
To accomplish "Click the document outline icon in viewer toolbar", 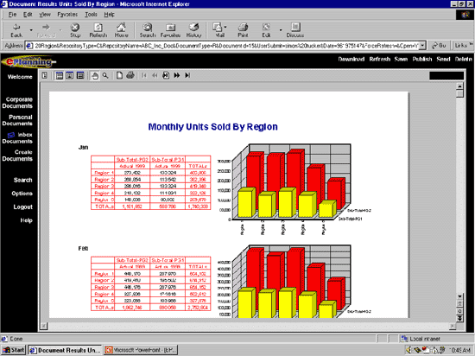I will click(x=45, y=75).
